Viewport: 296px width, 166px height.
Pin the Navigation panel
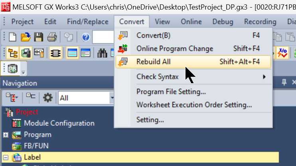[284, 82]
